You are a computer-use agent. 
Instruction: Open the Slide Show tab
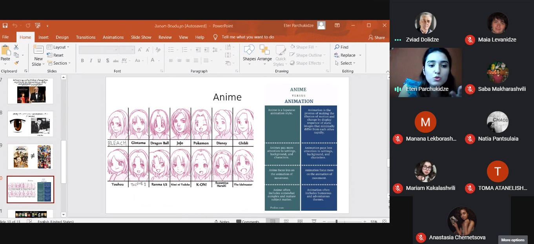point(141,37)
